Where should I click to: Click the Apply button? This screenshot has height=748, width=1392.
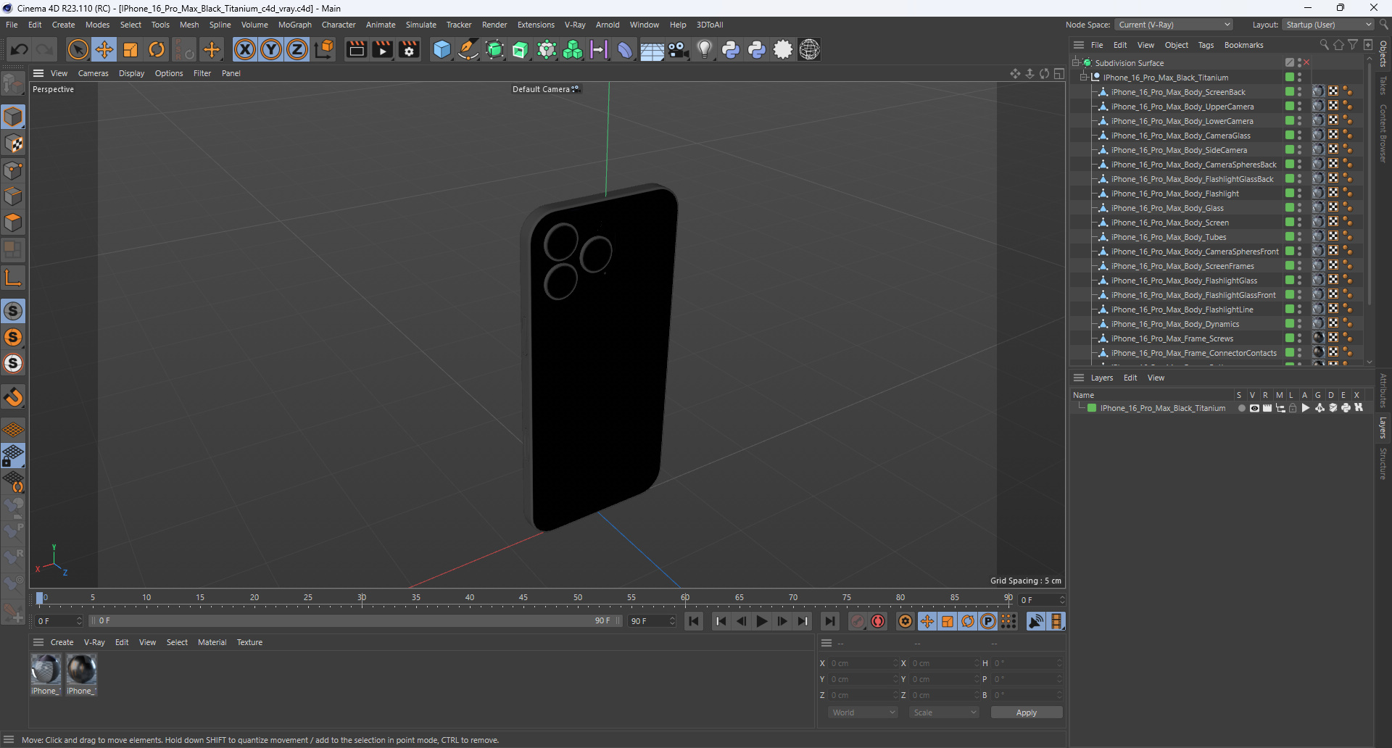[x=1027, y=713]
